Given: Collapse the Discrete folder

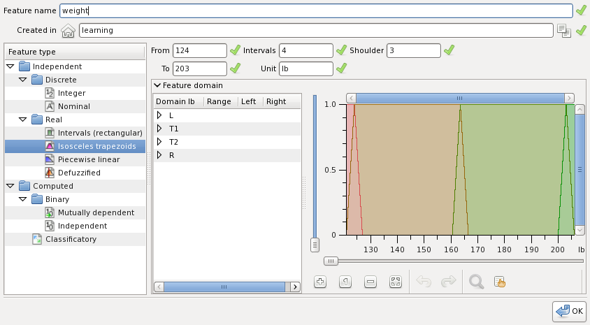Looking at the screenshot, I should pyautogui.click(x=23, y=80).
